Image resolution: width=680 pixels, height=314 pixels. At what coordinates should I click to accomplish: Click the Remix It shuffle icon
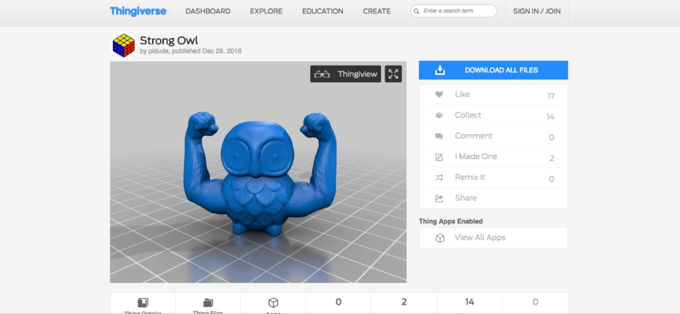pyautogui.click(x=439, y=178)
